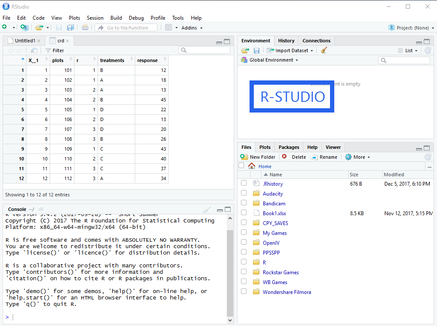
Task: Close the Untitled1 tab
Action: [x=39, y=41]
